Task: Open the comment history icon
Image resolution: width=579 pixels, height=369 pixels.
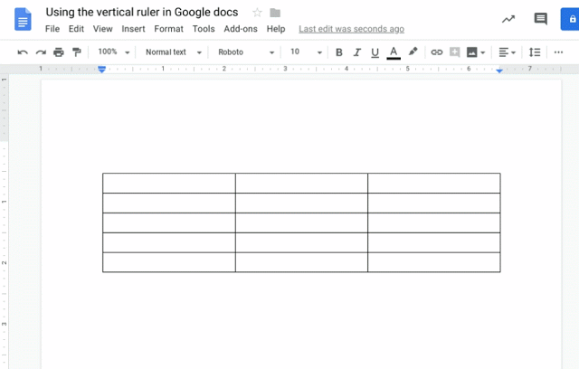Action: click(541, 19)
